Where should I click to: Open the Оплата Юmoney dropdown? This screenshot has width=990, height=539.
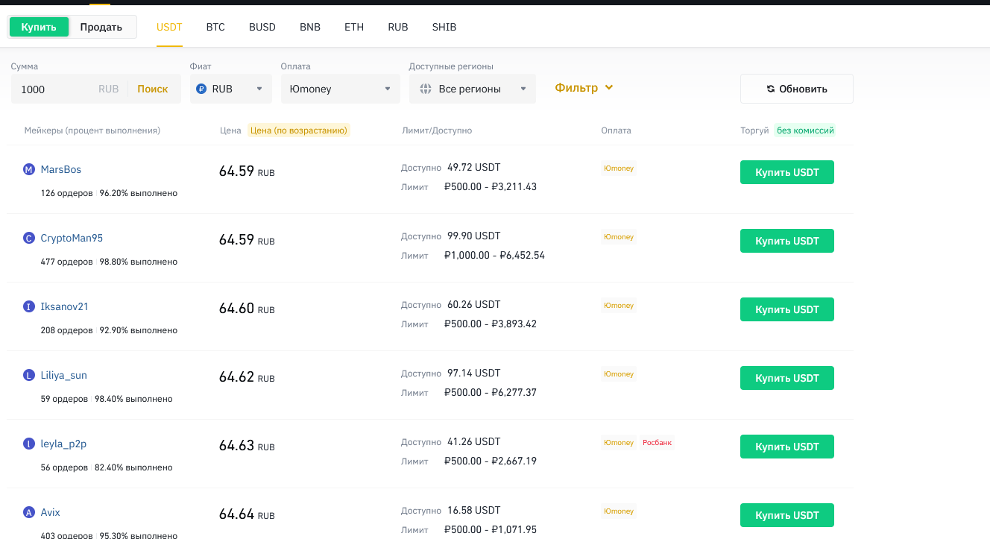[341, 89]
